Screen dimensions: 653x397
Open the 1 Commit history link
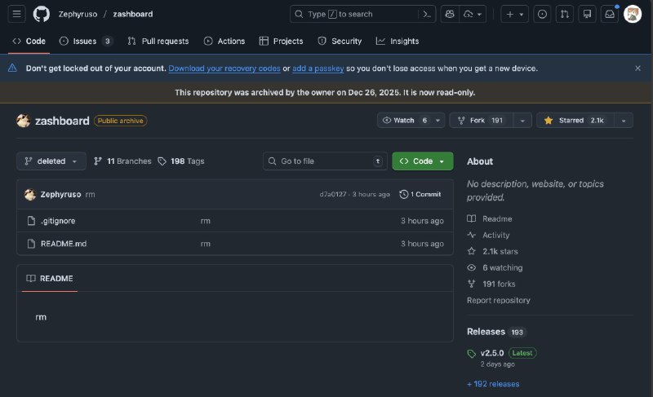(420, 194)
